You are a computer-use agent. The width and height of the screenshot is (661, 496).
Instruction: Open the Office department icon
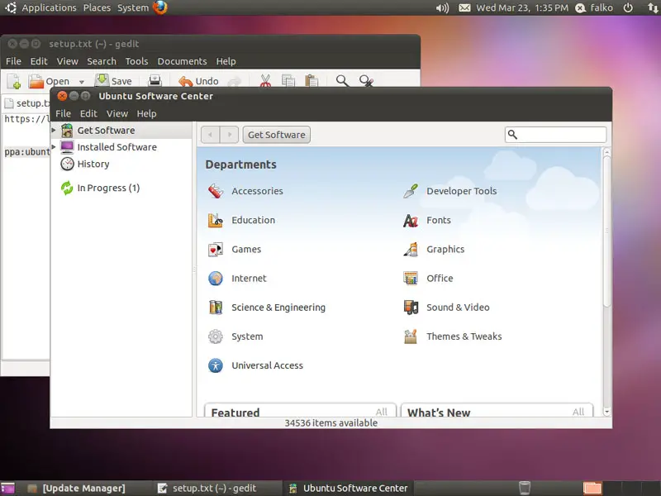pos(411,279)
